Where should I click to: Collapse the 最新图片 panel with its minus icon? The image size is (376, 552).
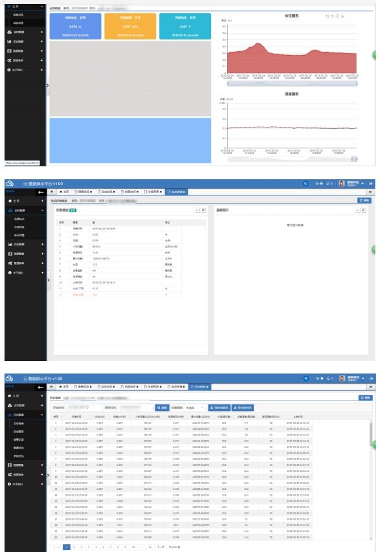tap(357, 210)
